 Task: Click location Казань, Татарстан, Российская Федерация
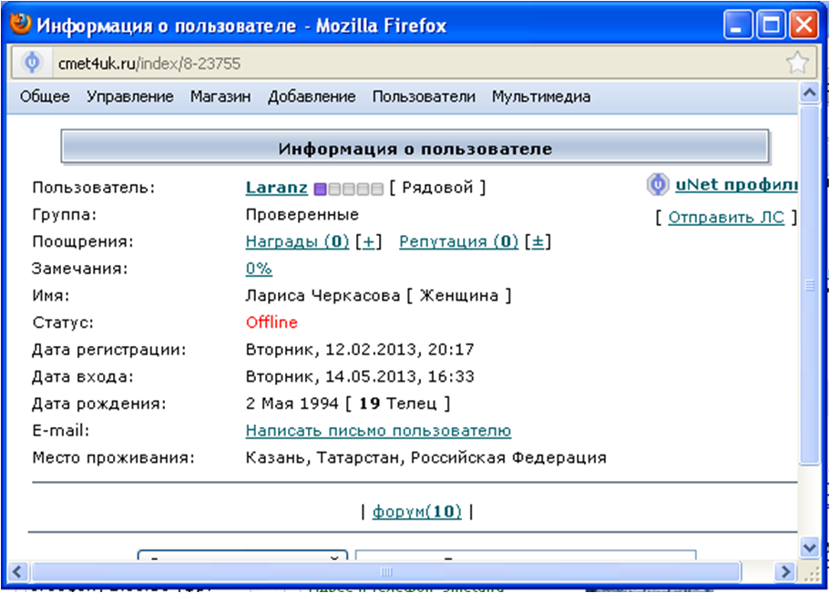pos(426,458)
